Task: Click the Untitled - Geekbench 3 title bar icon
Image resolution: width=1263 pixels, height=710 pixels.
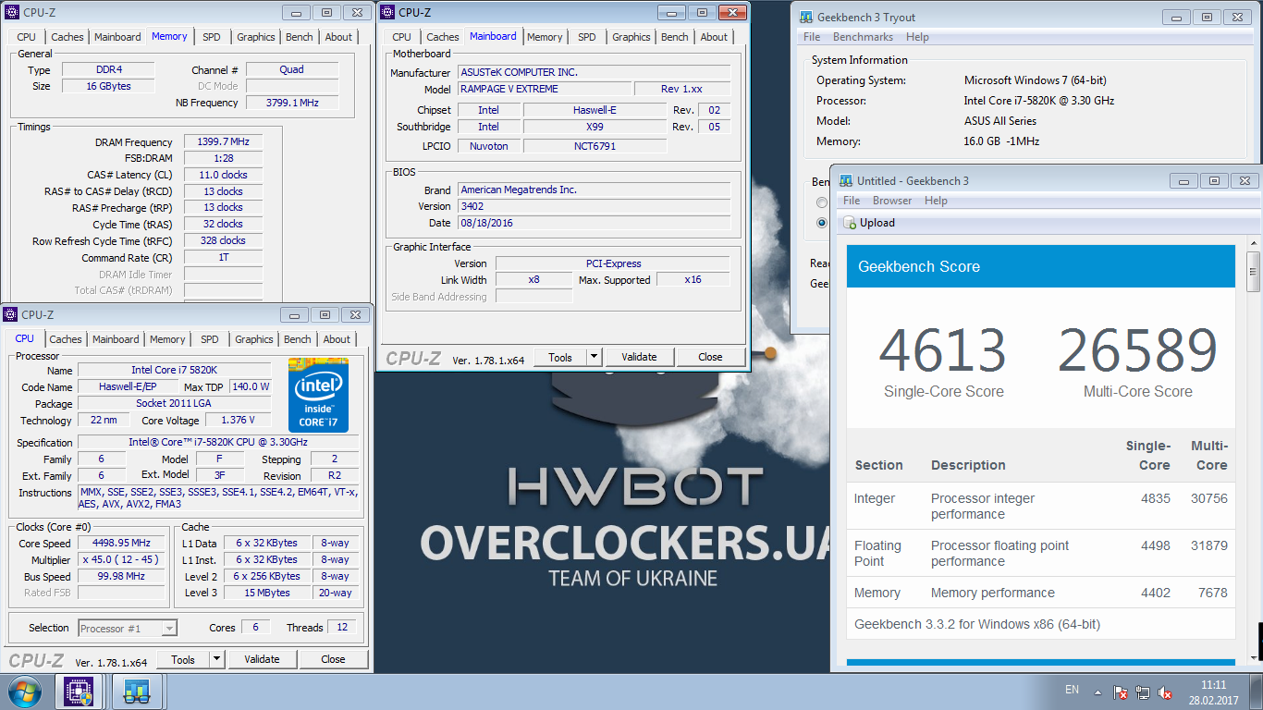Action: tap(845, 181)
